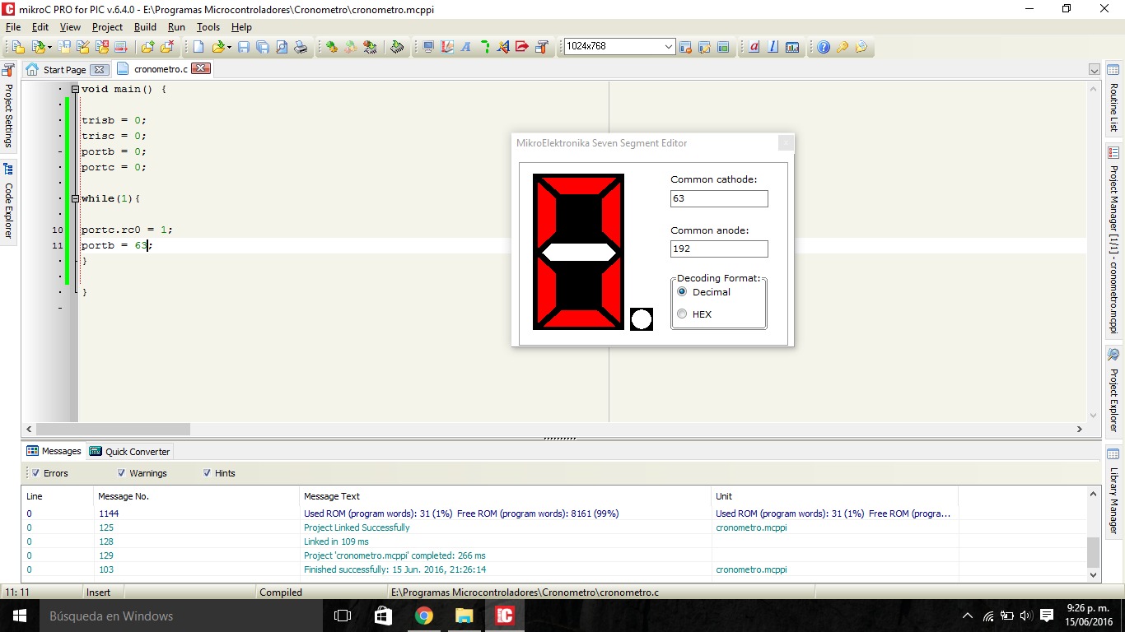Viewport: 1125px width, 632px height.
Task: Toggle the decimal point dot segment
Action: coord(642,319)
